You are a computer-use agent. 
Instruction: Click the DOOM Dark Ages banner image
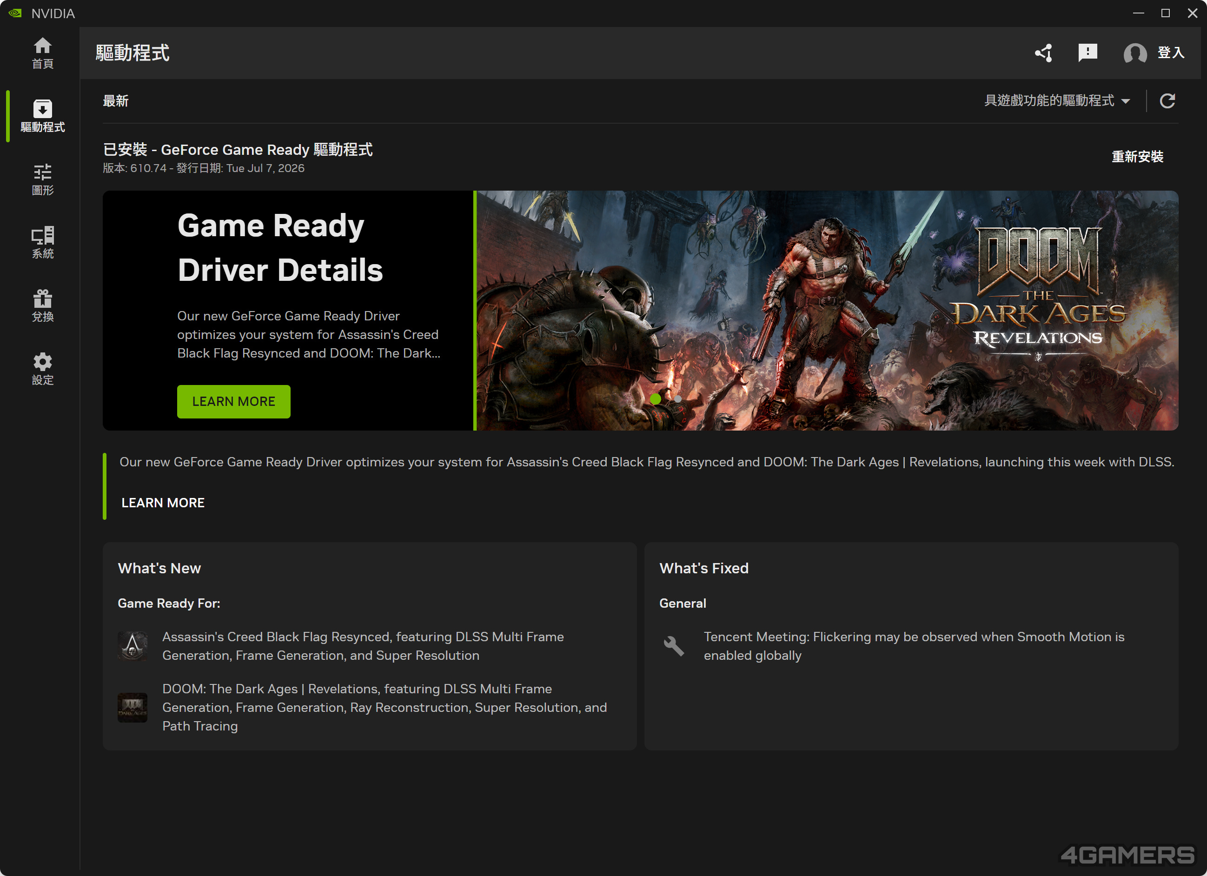(827, 310)
